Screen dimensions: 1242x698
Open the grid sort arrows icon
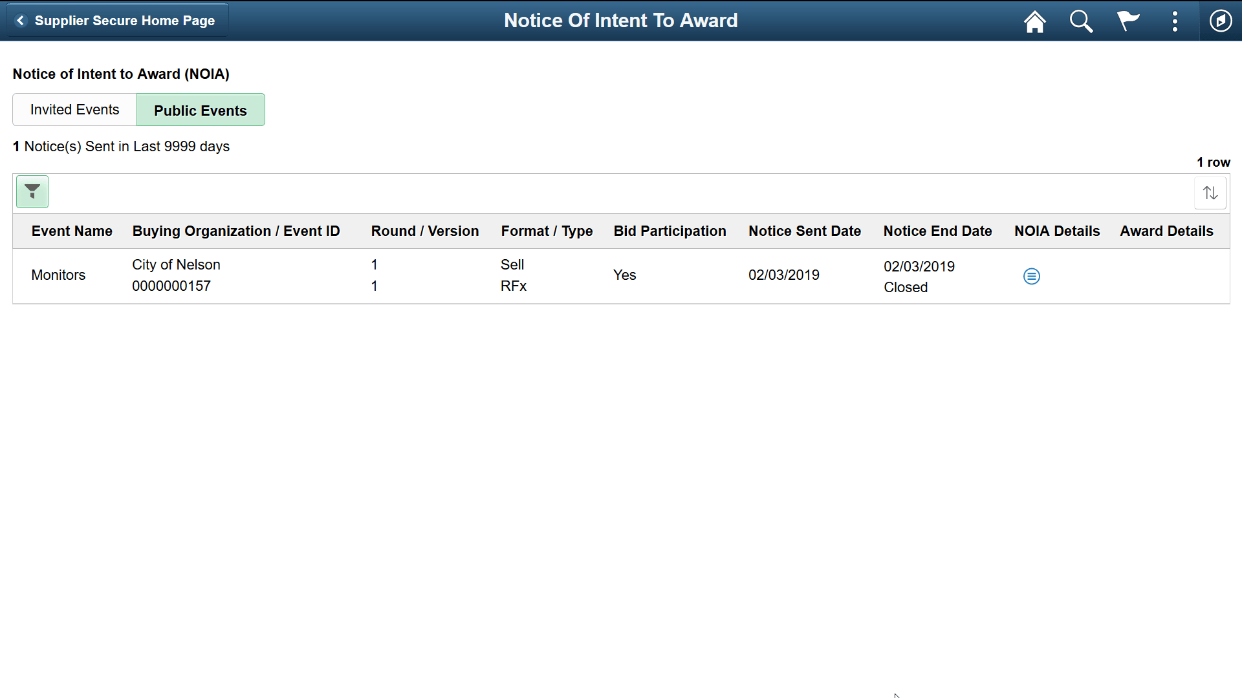tap(1210, 192)
